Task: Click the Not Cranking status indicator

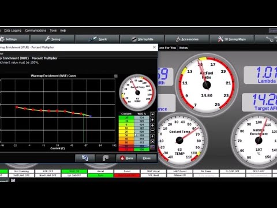Action: 21,171
